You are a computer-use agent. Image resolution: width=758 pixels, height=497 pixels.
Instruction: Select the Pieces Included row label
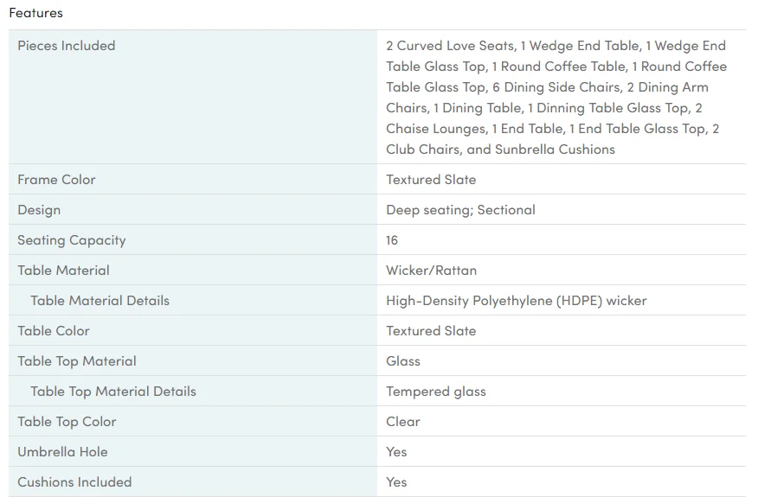tap(67, 46)
